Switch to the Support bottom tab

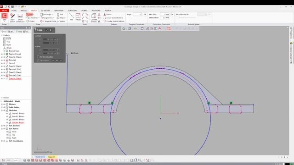51,157
